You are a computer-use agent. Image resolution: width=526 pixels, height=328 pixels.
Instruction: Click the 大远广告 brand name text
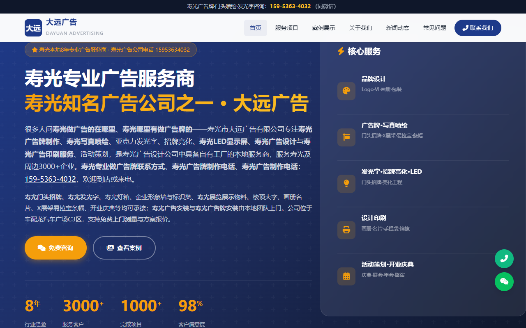coord(61,22)
